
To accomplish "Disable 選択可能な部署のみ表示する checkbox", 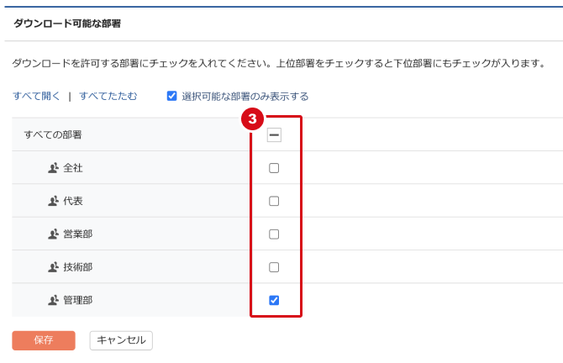I will tap(172, 96).
